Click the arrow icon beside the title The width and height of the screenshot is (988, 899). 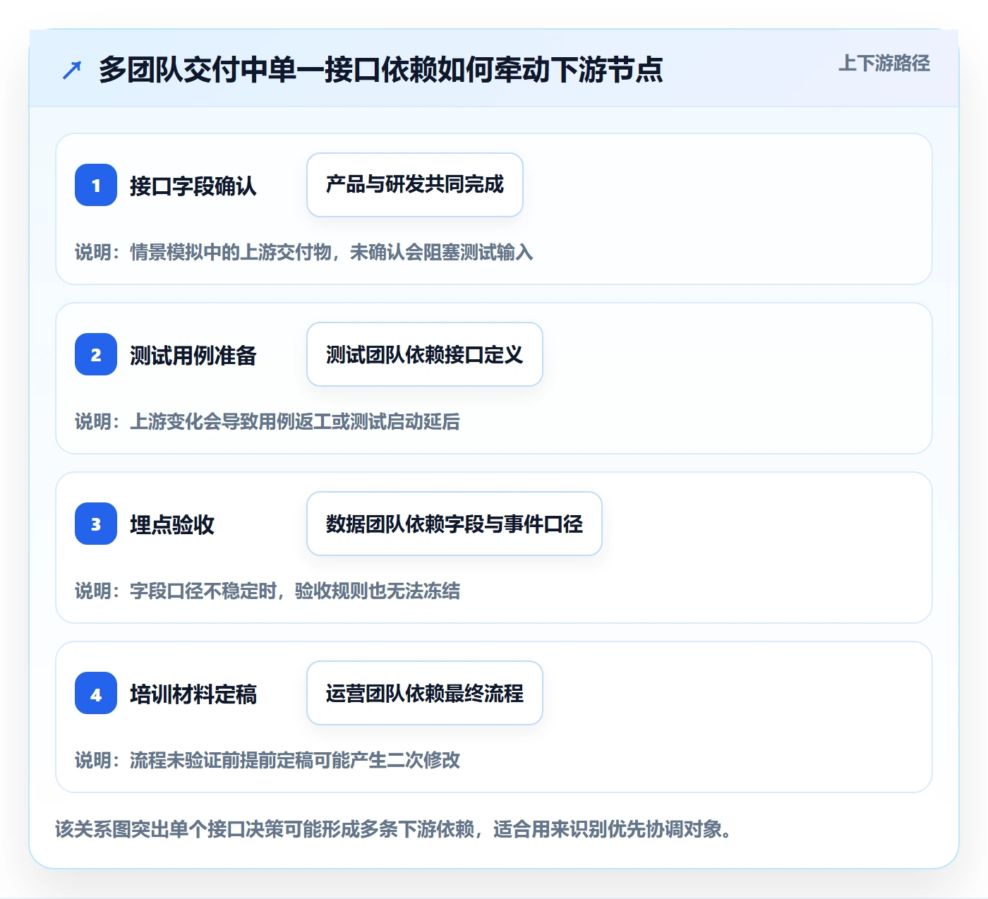pos(72,70)
